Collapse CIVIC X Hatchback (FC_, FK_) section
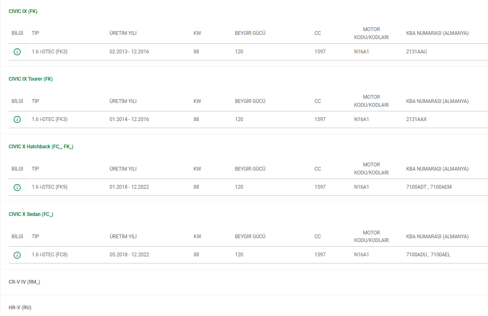 click(x=41, y=147)
